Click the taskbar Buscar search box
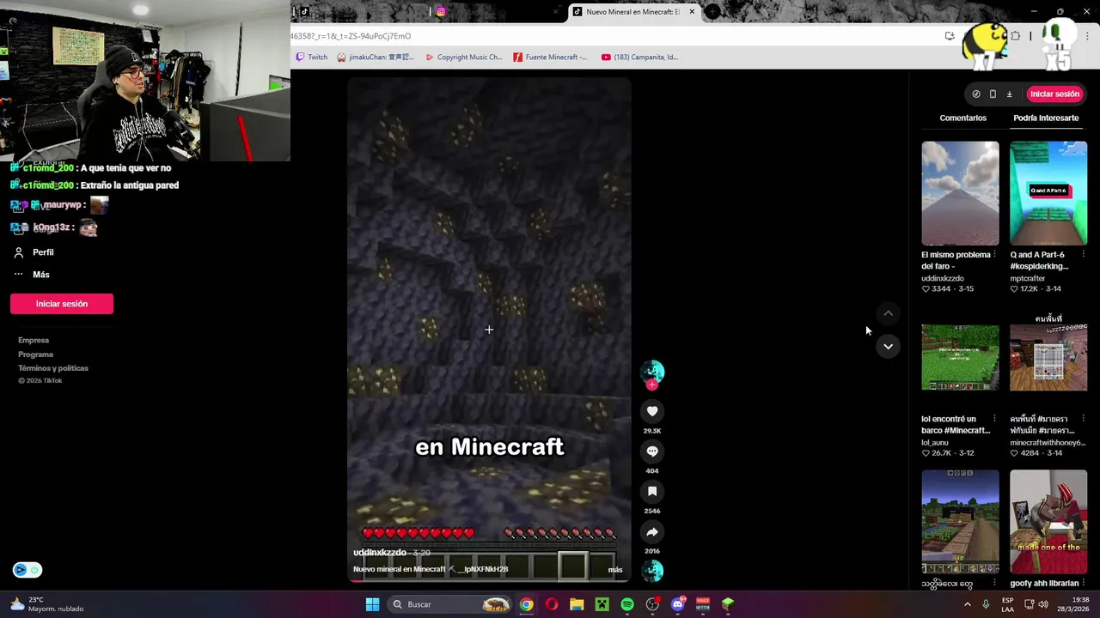 [x=449, y=604]
